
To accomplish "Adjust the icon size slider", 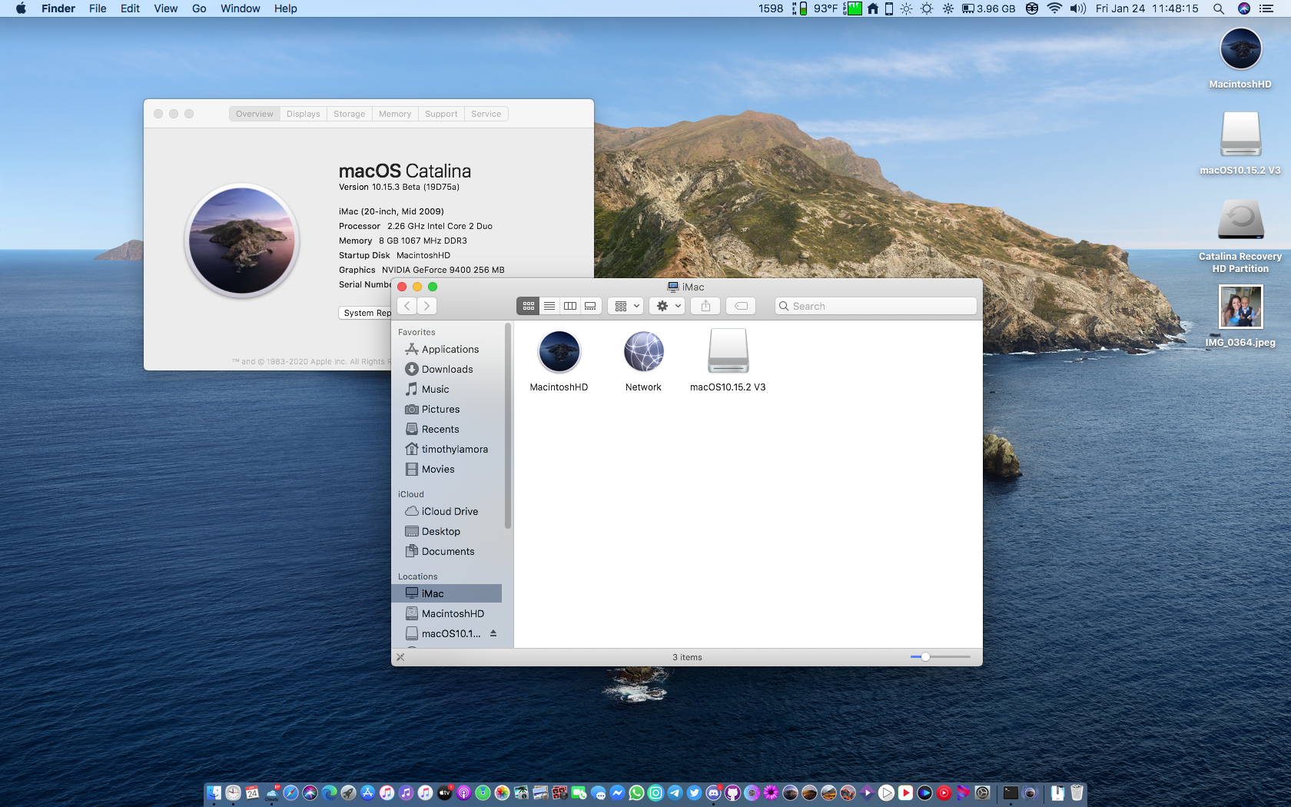I will coord(925,657).
